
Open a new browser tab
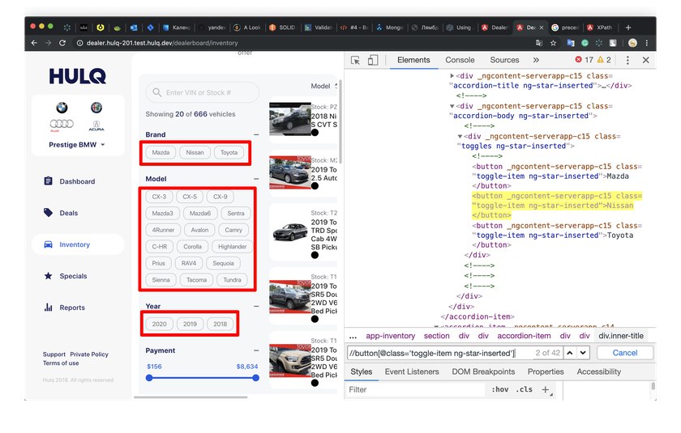point(628,28)
